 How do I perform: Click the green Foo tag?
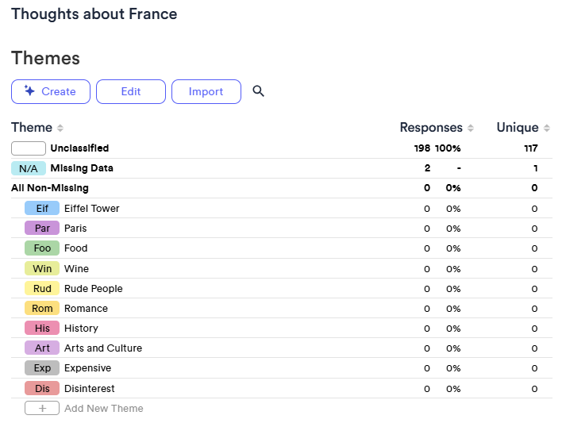tap(42, 248)
